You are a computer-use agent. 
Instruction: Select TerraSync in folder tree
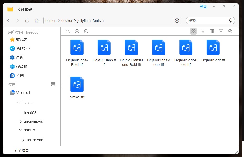(x=34, y=140)
